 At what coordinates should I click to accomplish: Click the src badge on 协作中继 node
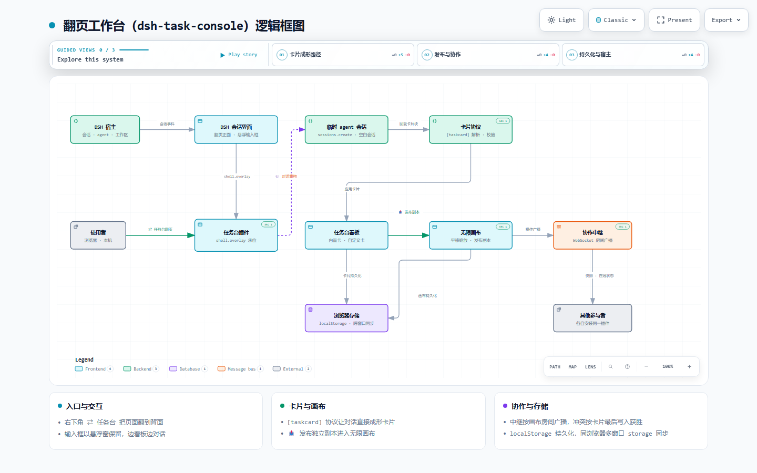[622, 227]
